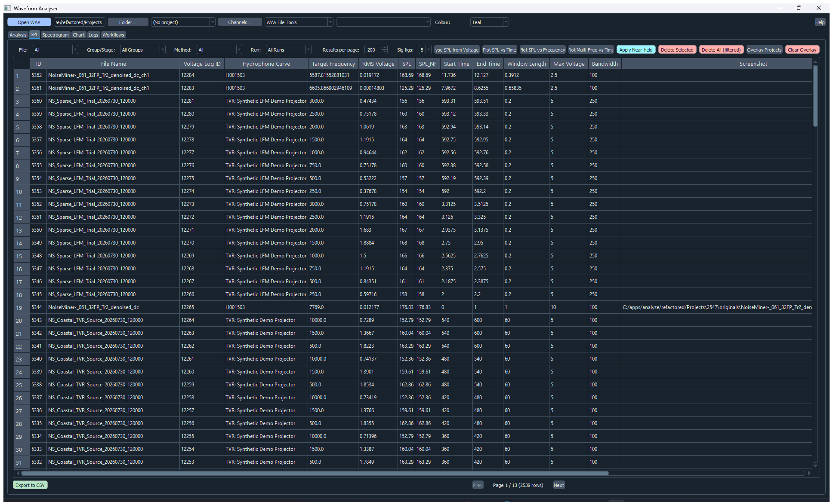Click RMS Voltage 1.8884 cell
Screen dimensions: 833x502
click(x=378, y=243)
